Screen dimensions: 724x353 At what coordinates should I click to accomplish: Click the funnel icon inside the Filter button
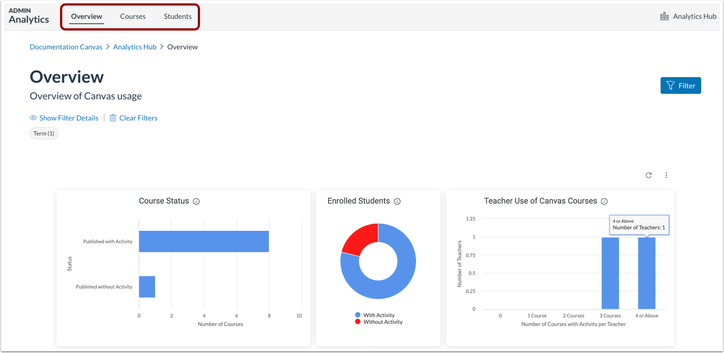coord(671,85)
